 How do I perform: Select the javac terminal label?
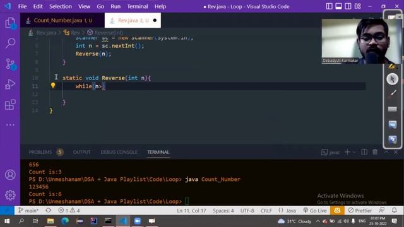[331, 153]
